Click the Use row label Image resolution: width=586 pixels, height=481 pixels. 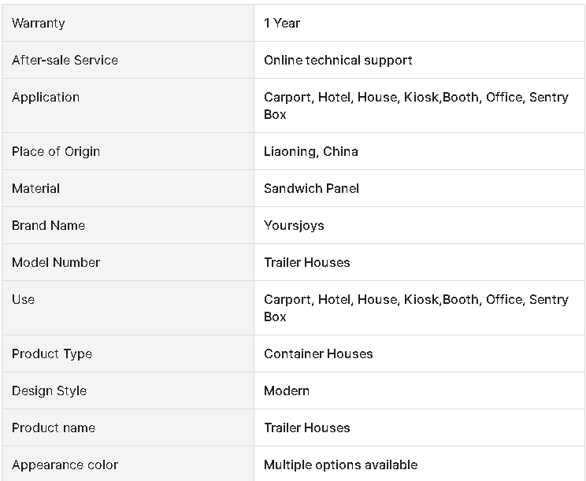tap(24, 299)
